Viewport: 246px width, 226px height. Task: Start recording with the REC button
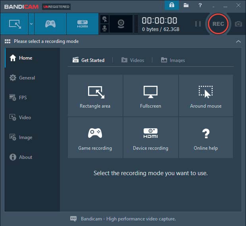[218, 24]
